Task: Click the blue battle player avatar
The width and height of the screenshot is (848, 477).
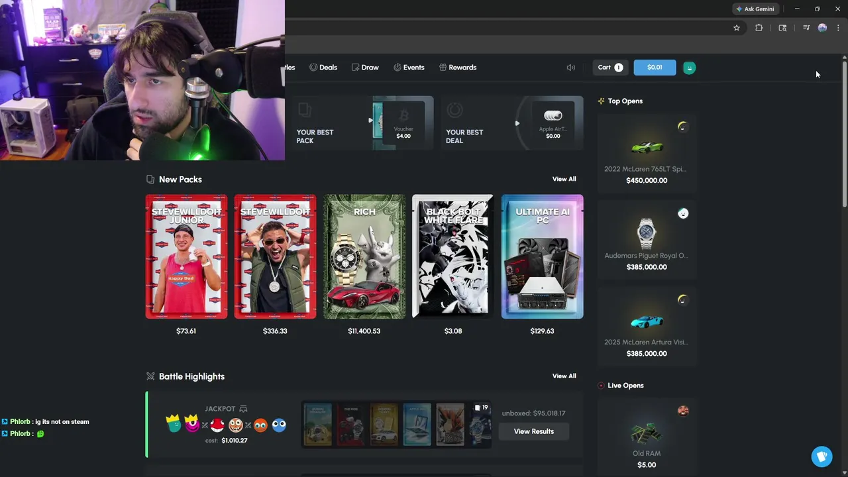Action: click(279, 425)
